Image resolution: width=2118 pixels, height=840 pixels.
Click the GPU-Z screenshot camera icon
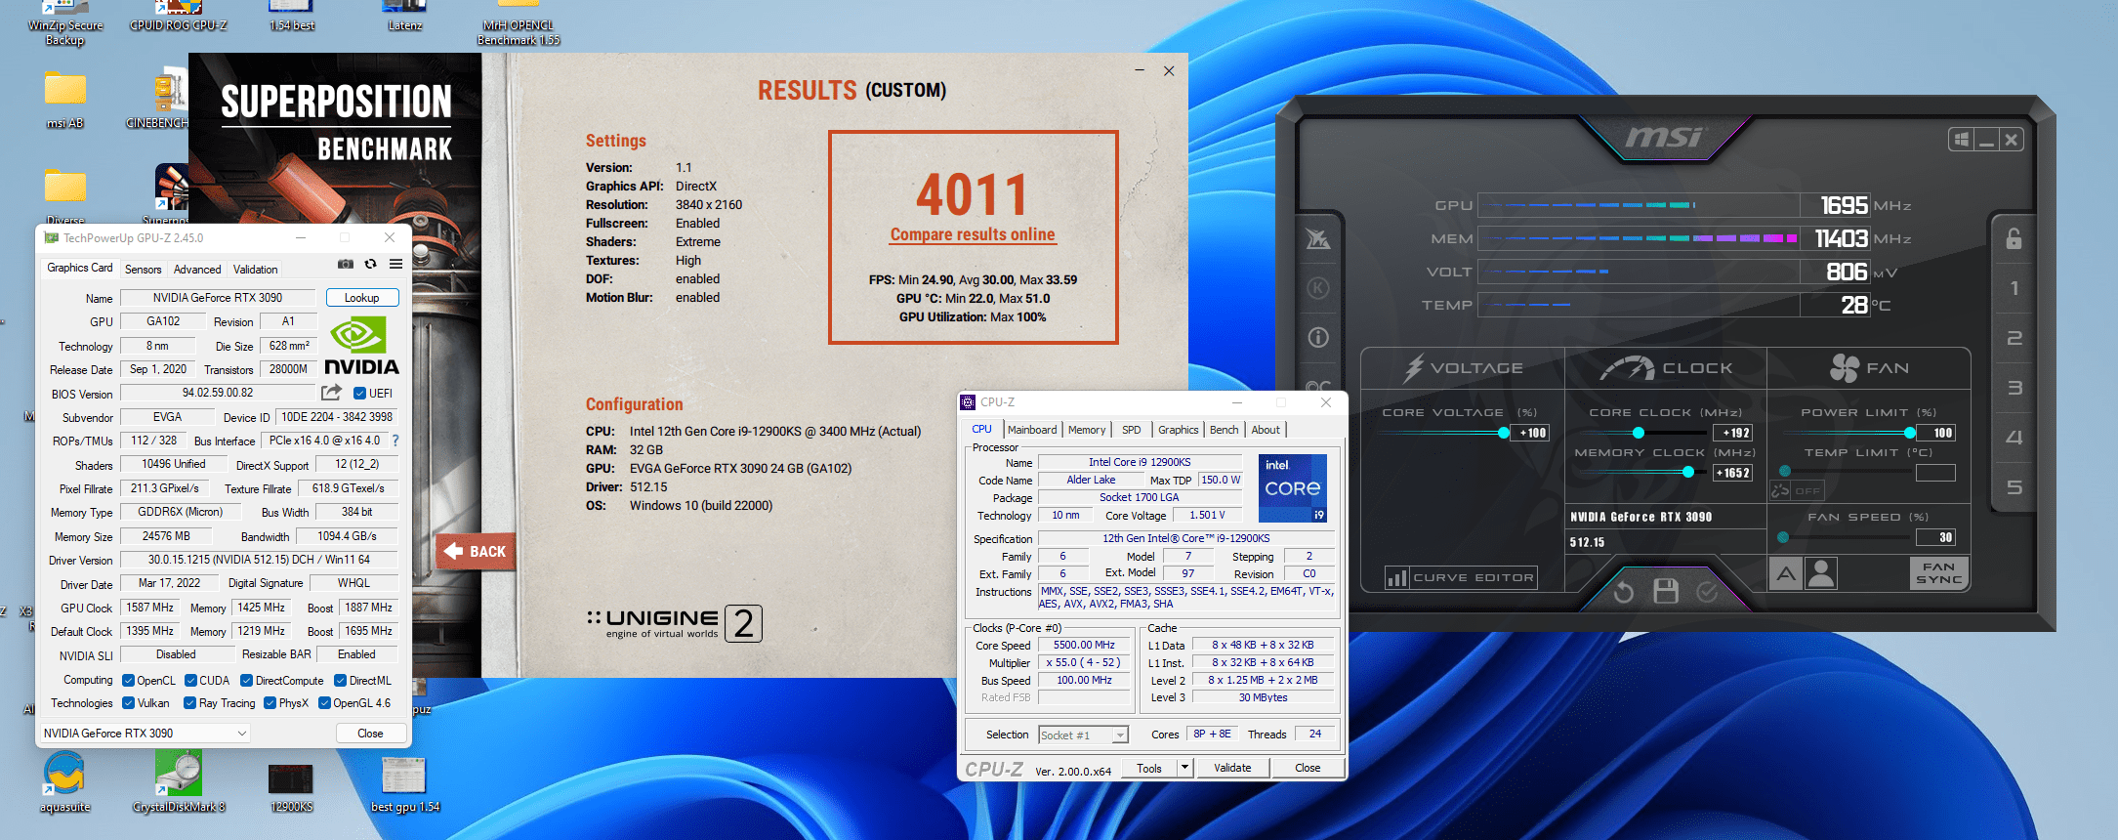346,264
